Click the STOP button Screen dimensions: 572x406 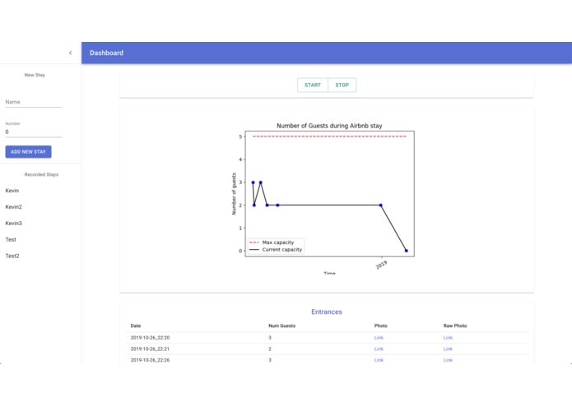coord(342,85)
